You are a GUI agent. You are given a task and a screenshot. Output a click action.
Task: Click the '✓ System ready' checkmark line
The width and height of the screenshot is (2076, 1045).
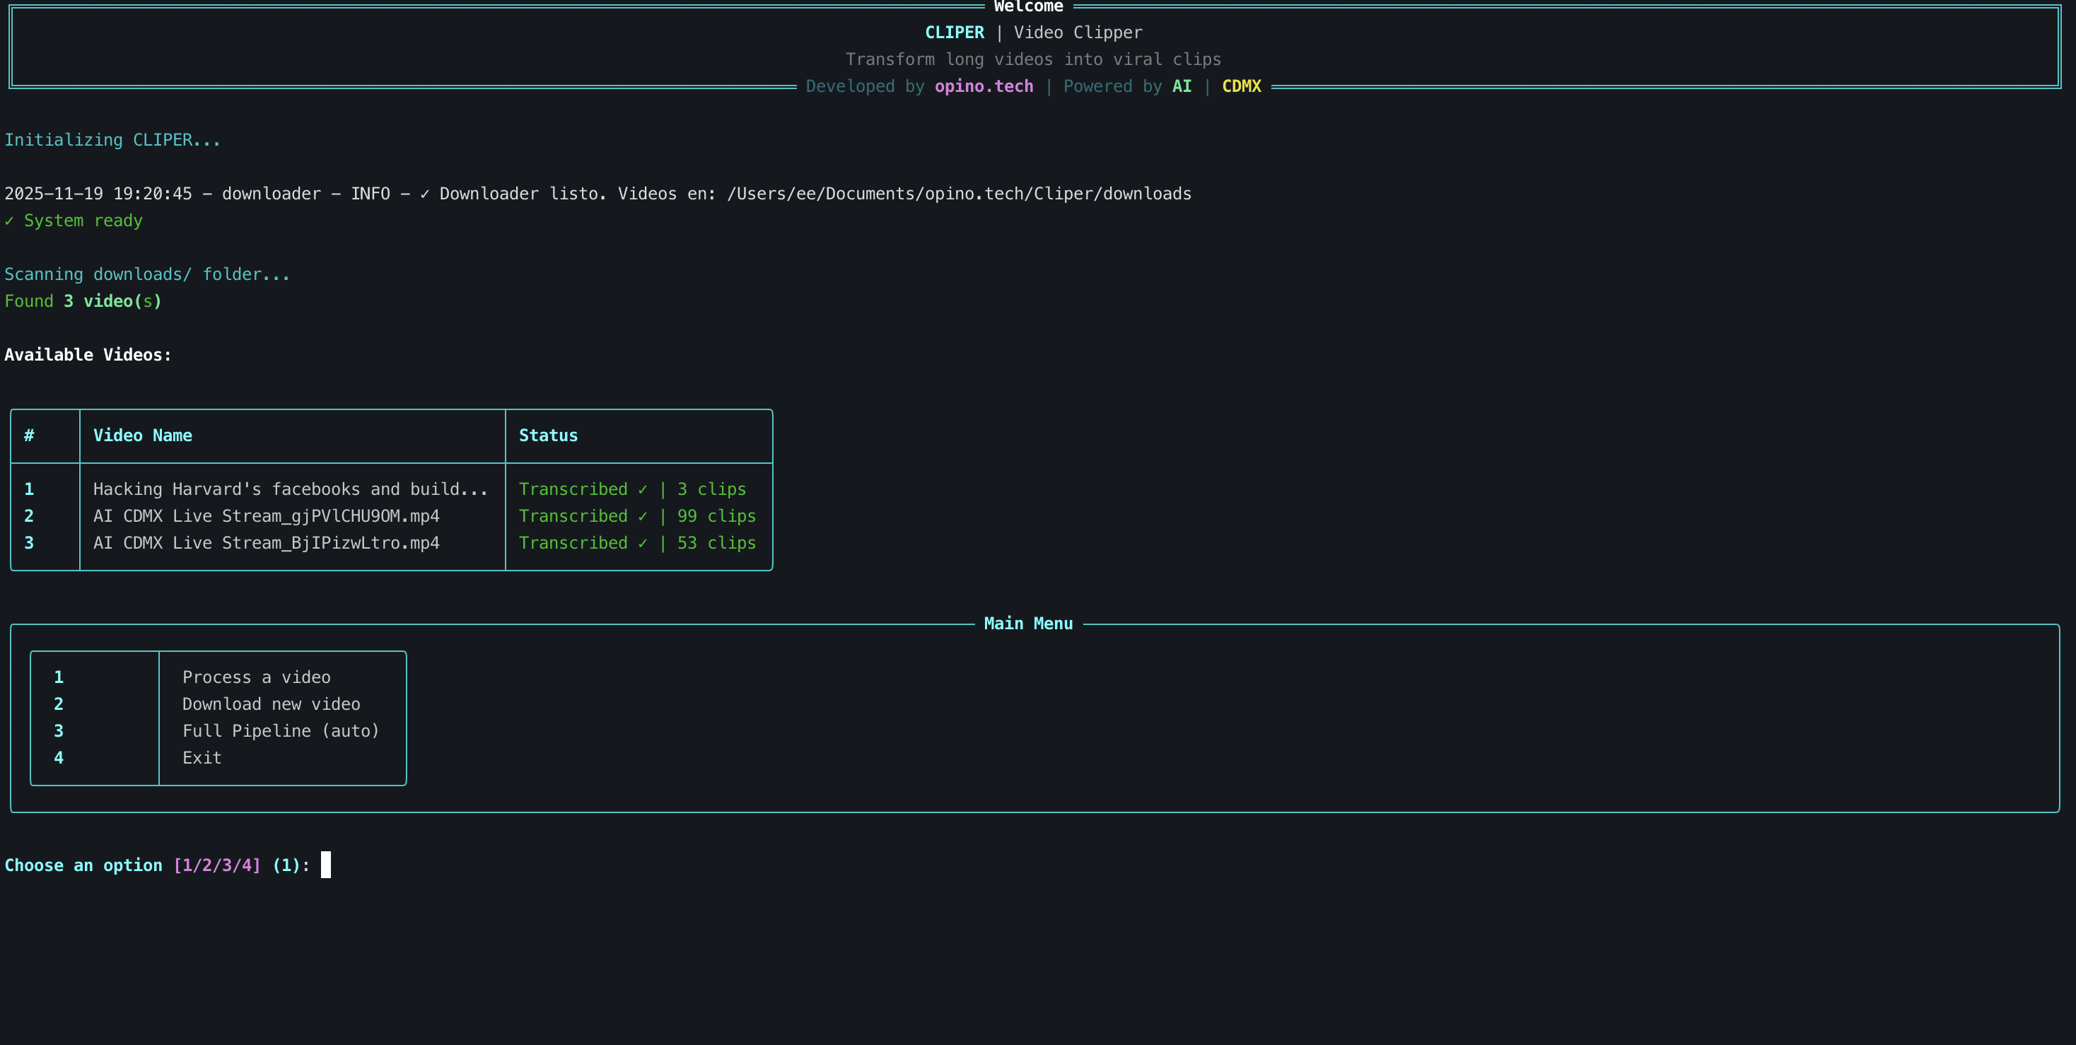pyautogui.click(x=74, y=221)
